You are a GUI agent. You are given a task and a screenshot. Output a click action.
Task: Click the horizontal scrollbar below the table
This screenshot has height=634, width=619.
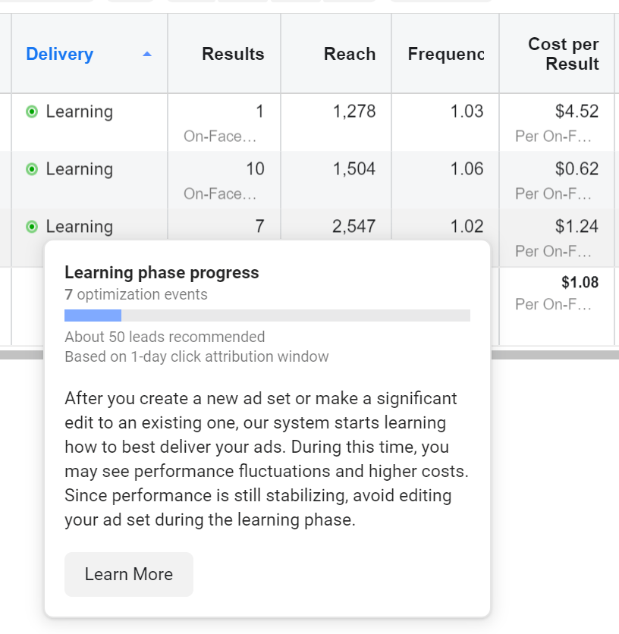click(x=554, y=354)
